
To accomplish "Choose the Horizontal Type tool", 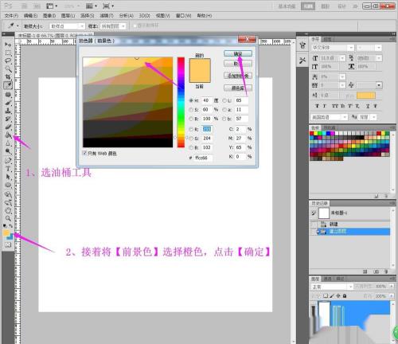I will tap(8, 169).
